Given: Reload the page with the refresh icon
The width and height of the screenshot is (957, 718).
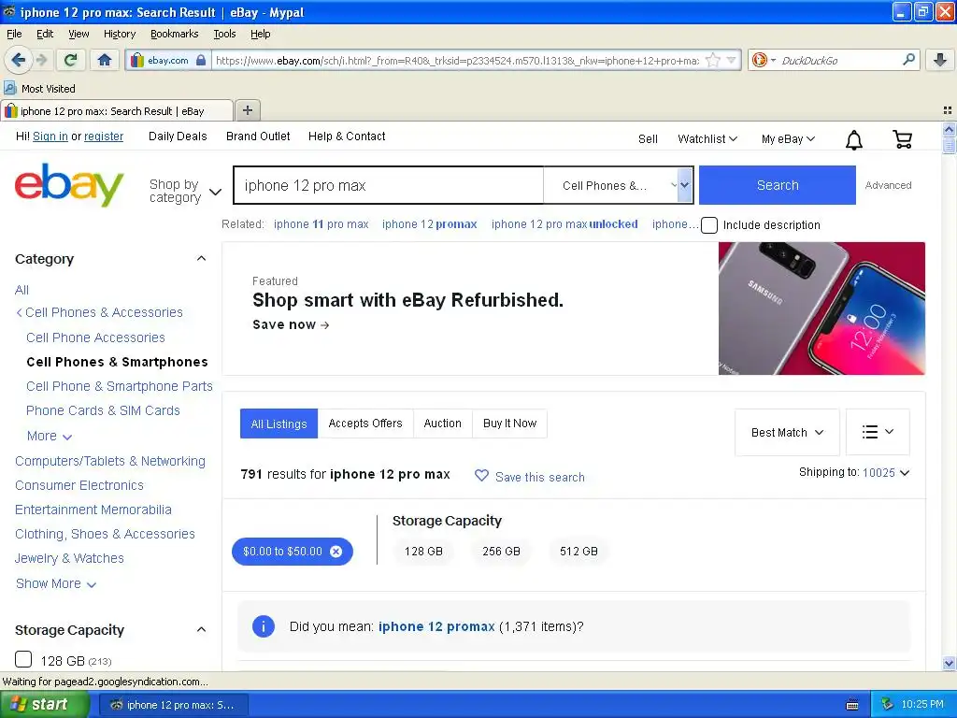Looking at the screenshot, I should [x=71, y=60].
